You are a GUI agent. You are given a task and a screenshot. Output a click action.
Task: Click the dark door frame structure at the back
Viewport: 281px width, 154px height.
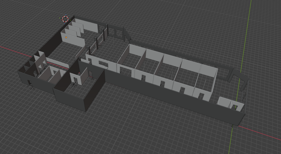point(119,32)
